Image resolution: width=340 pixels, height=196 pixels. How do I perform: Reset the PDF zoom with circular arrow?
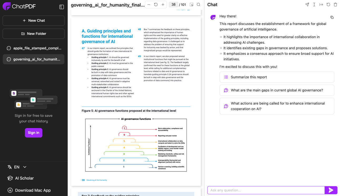(x=156, y=4)
